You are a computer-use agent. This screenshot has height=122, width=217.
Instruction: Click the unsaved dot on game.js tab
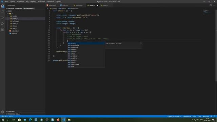98,5
